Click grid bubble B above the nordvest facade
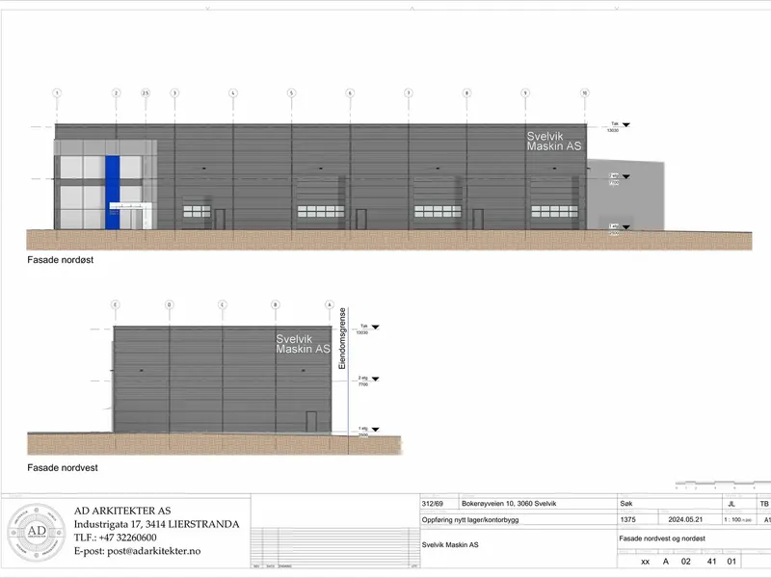This screenshot has height=578, width=771. click(276, 304)
